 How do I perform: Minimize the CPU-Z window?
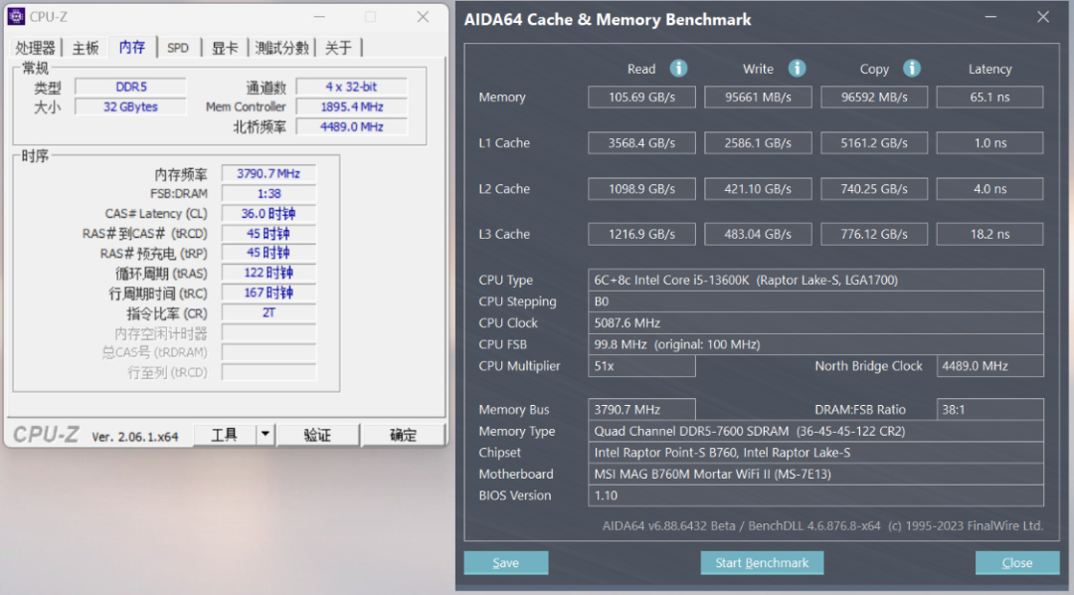[x=319, y=17]
